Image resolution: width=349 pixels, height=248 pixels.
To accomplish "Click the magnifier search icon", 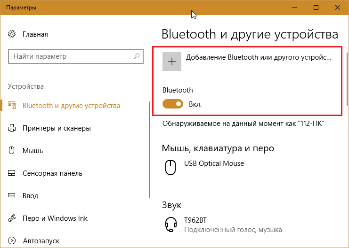I will coord(137,56).
